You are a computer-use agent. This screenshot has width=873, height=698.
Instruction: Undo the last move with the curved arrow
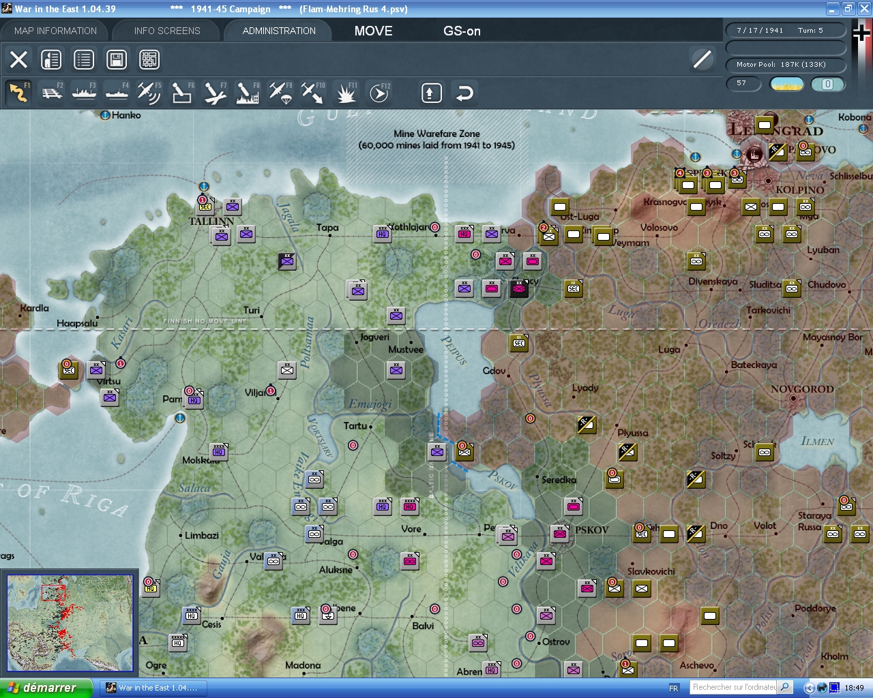(464, 93)
